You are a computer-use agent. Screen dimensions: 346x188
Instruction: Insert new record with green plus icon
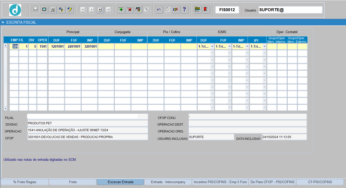click(121, 9)
